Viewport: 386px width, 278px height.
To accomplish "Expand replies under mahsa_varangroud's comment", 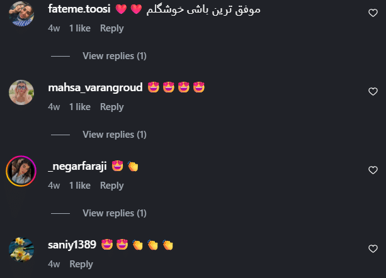I will tap(115, 135).
